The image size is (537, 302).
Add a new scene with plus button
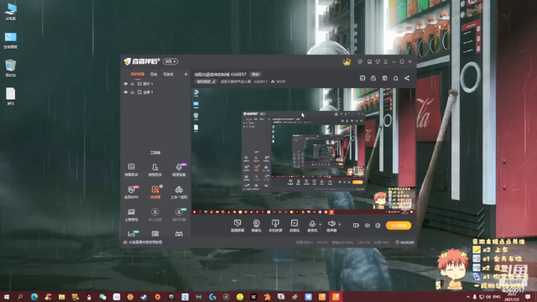click(185, 74)
